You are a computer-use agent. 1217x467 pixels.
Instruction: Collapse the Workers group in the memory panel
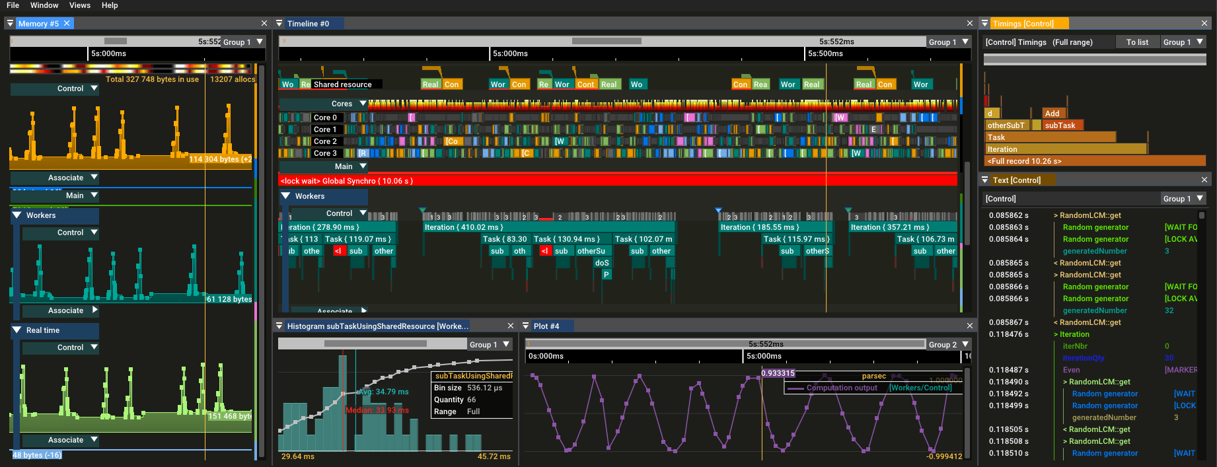(17, 215)
